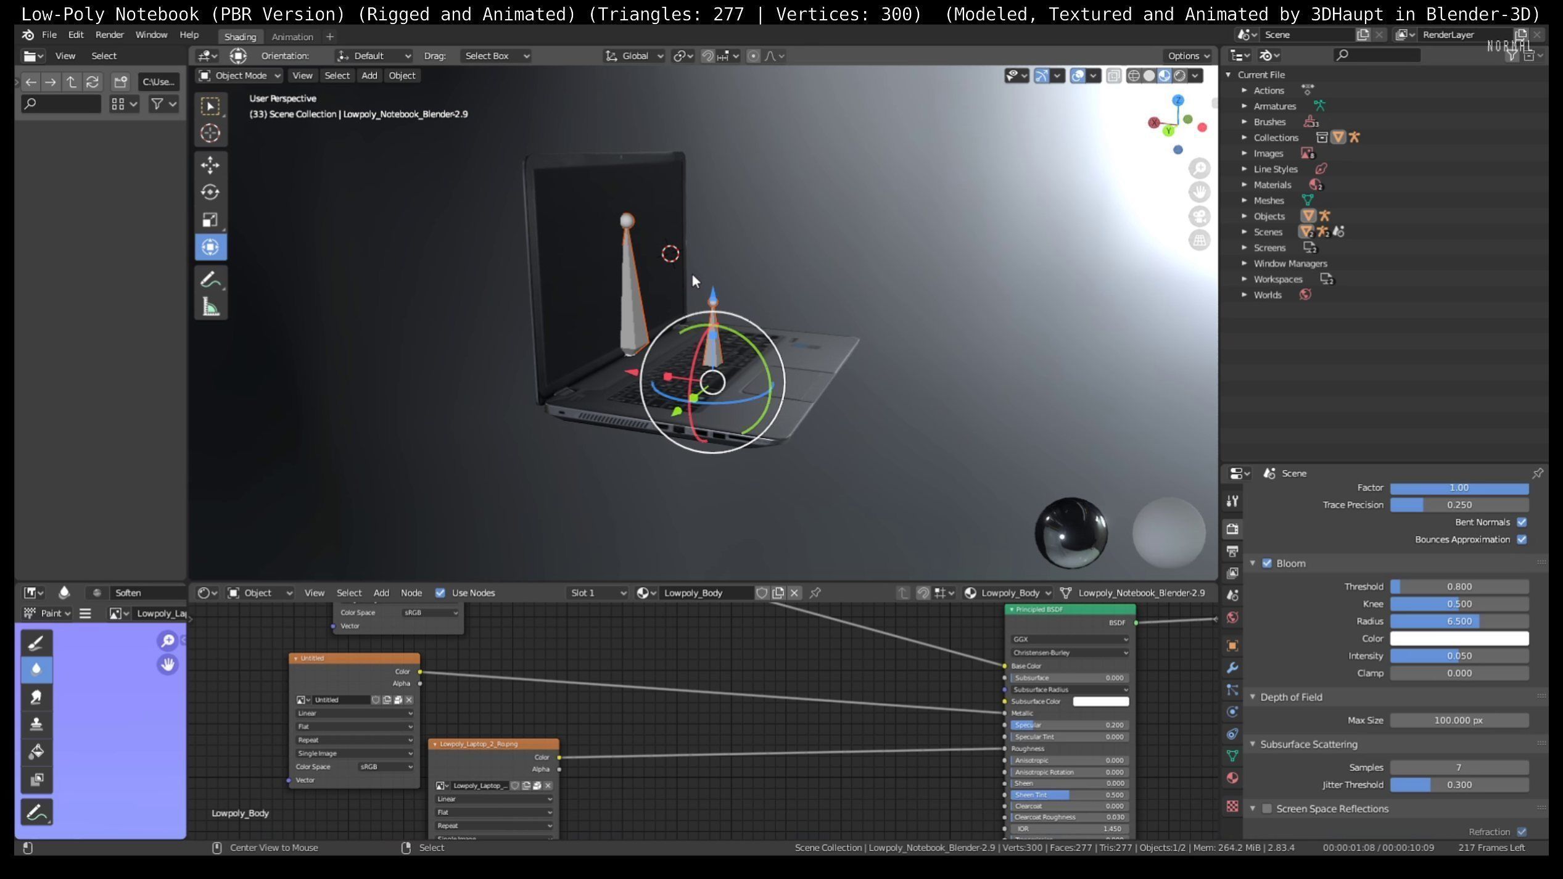This screenshot has width=1563, height=879.
Task: Disable the Bloom checkbox
Action: [1267, 563]
